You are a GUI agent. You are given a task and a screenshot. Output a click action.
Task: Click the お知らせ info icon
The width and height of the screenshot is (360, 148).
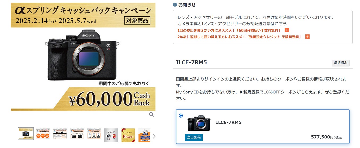click(x=175, y=5)
